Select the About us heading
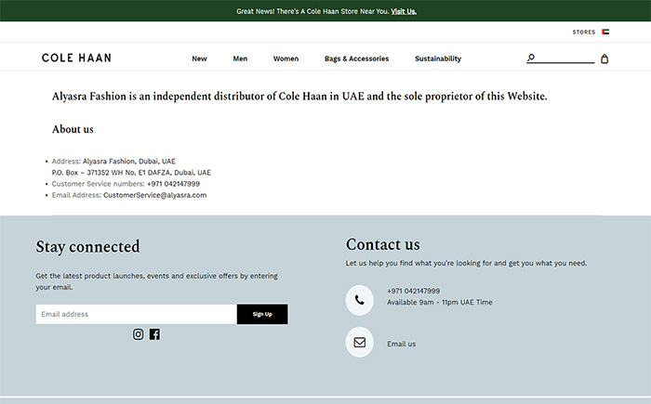The width and height of the screenshot is (651, 404). (x=73, y=129)
